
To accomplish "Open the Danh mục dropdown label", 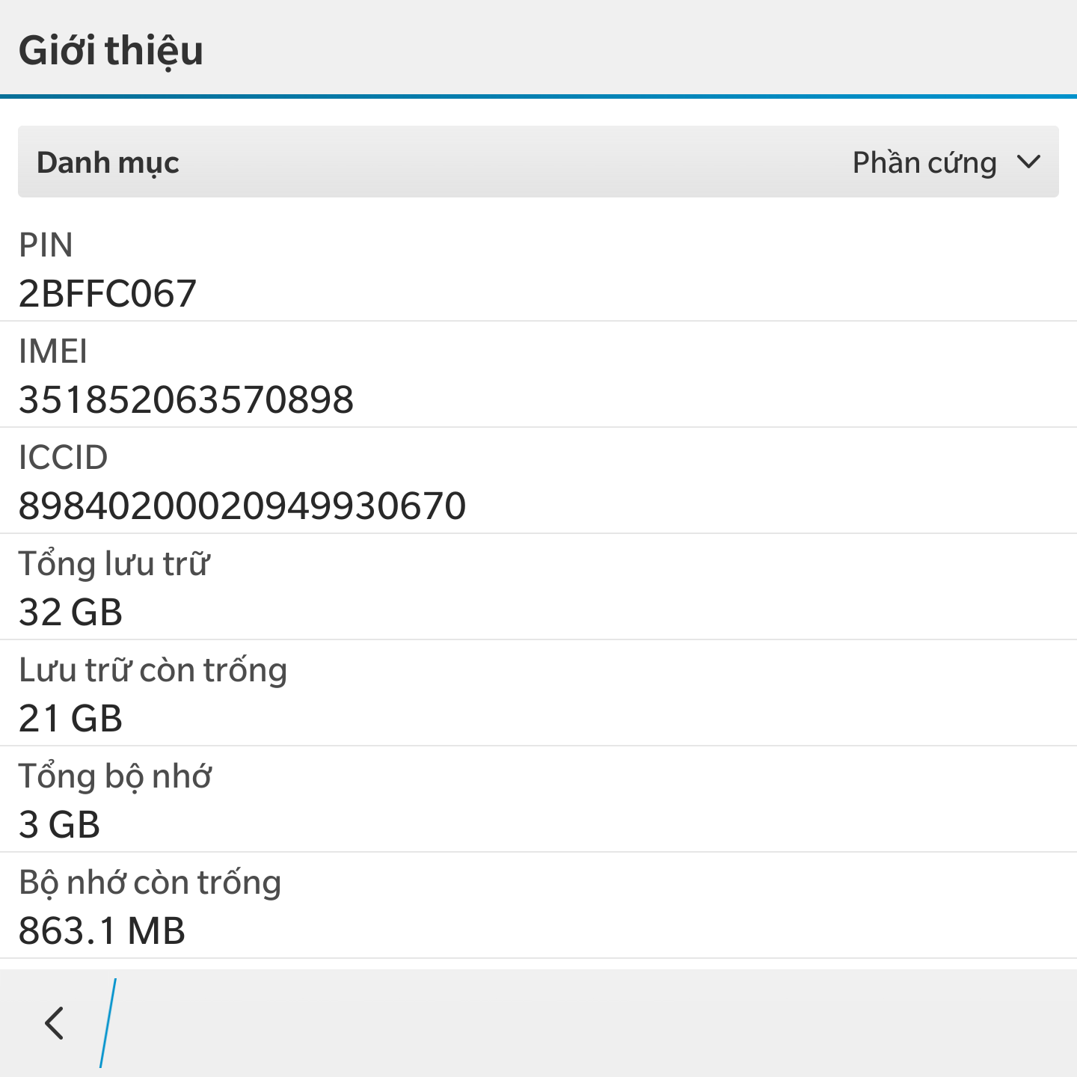I will [x=108, y=162].
